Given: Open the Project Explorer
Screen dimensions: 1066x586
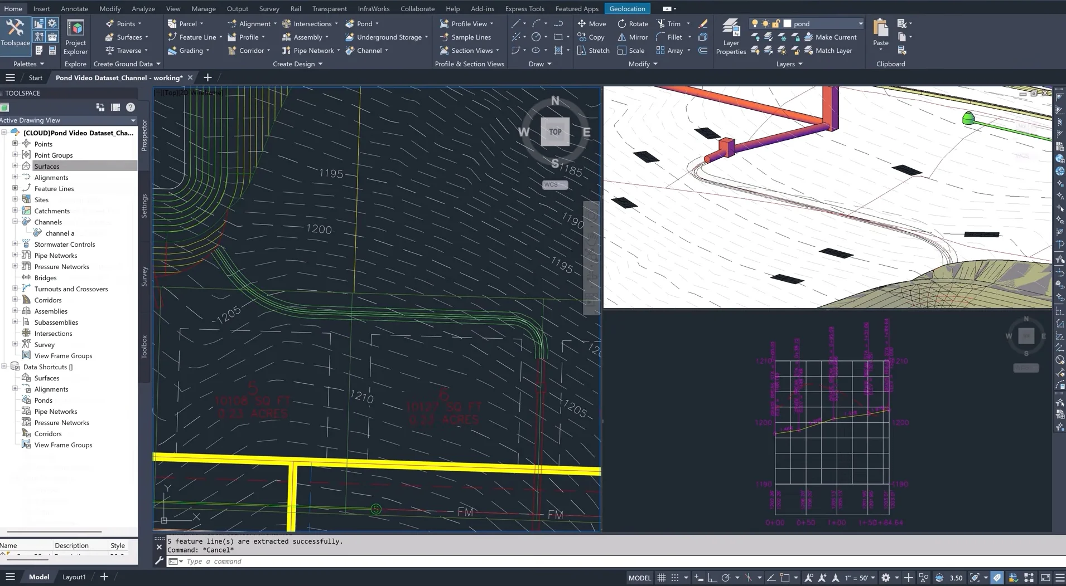Looking at the screenshot, I should (75, 33).
